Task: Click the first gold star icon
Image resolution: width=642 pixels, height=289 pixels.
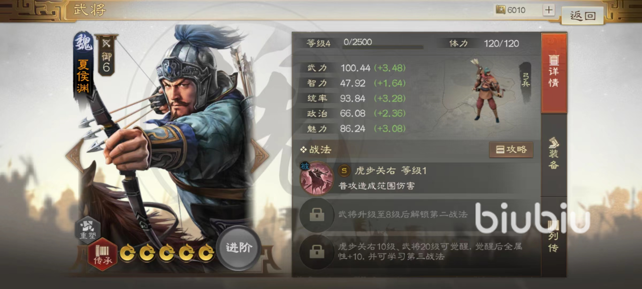Action: pos(127,253)
